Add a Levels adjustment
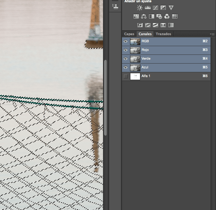This screenshot has height=210, width=216. tap(147, 8)
